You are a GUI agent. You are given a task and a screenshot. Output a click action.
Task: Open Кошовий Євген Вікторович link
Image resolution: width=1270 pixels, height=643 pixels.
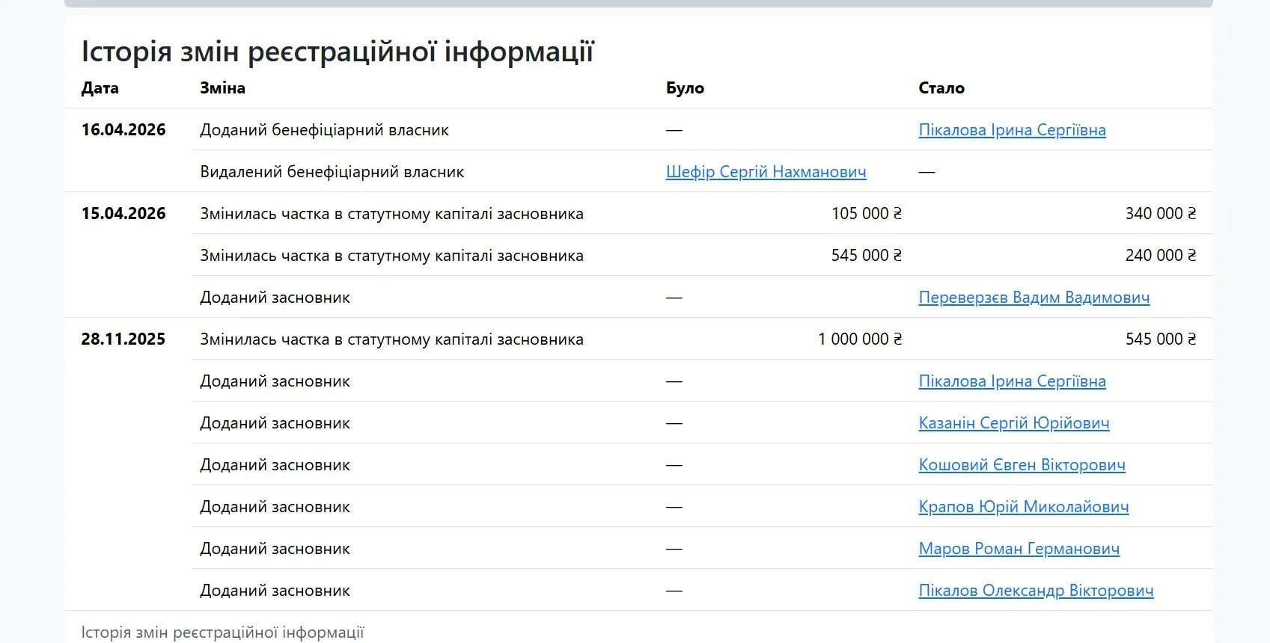[x=1022, y=465]
